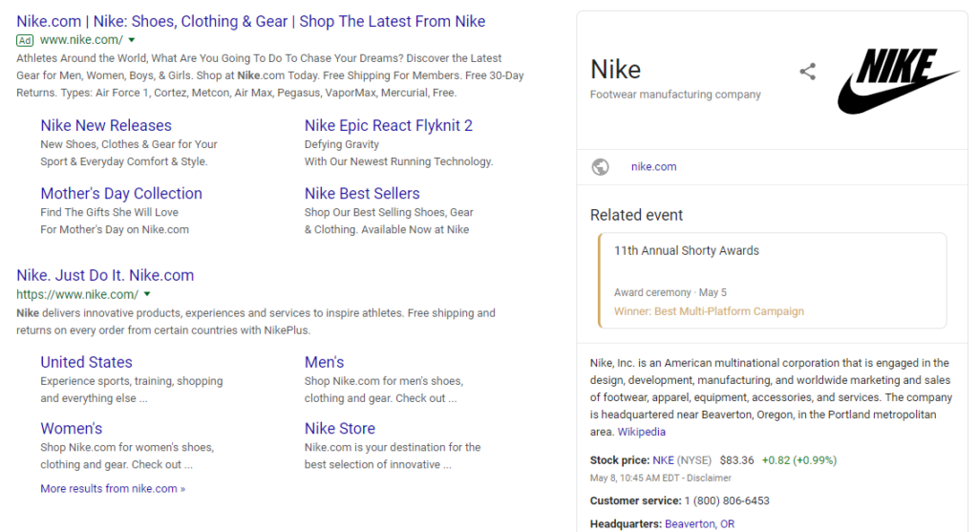
Task: Click the Nike swoosh logo image
Action: point(898,81)
